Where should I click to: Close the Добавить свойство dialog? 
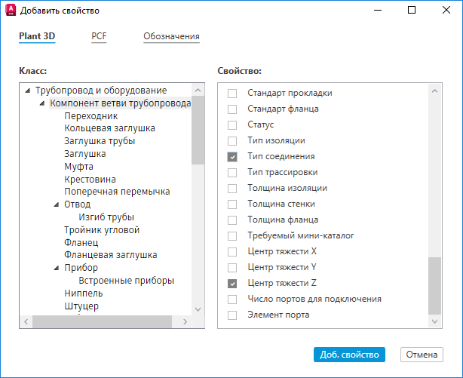(x=446, y=11)
